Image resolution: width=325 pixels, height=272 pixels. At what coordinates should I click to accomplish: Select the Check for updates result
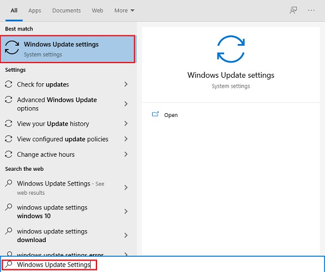(68, 84)
